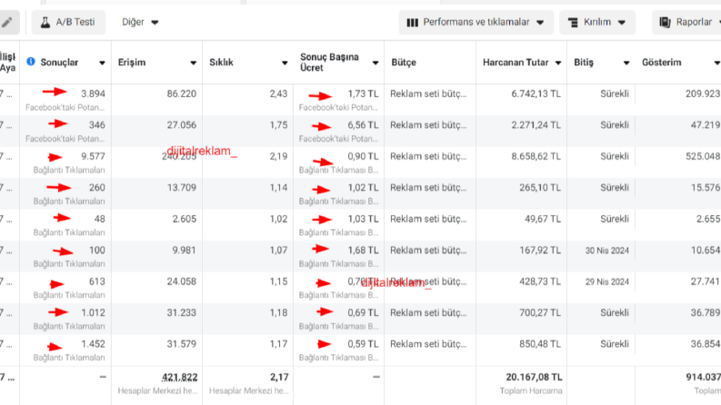The image size is (721, 405).
Task: Select reach value 13.709
Action: click(181, 187)
